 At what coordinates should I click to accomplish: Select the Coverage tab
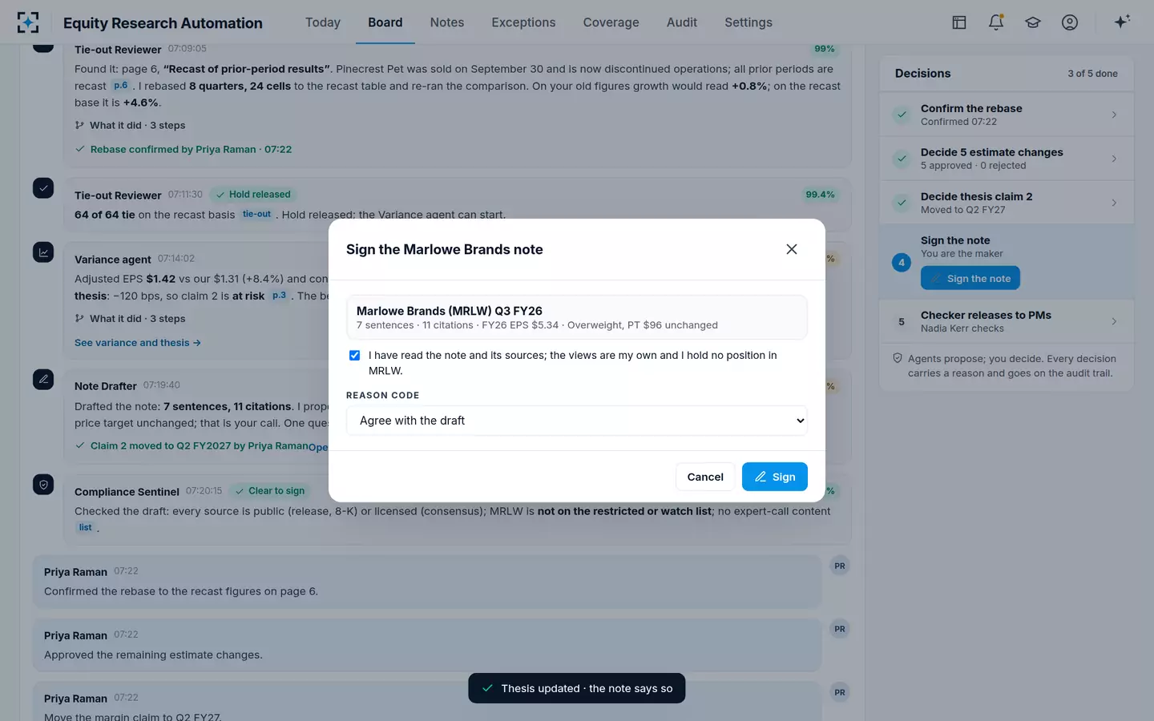click(x=611, y=22)
